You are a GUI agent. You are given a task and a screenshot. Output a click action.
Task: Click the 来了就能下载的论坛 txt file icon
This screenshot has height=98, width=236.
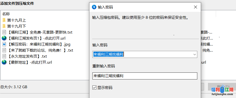(4, 50)
